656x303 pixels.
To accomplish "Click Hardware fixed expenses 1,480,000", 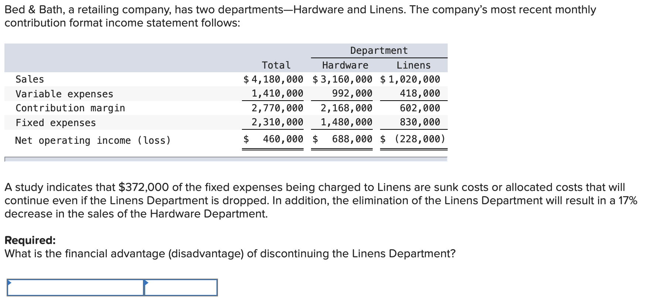I will [346, 122].
